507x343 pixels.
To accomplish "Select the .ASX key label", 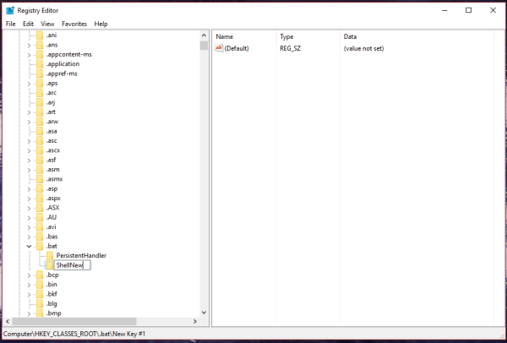I will pos(52,208).
